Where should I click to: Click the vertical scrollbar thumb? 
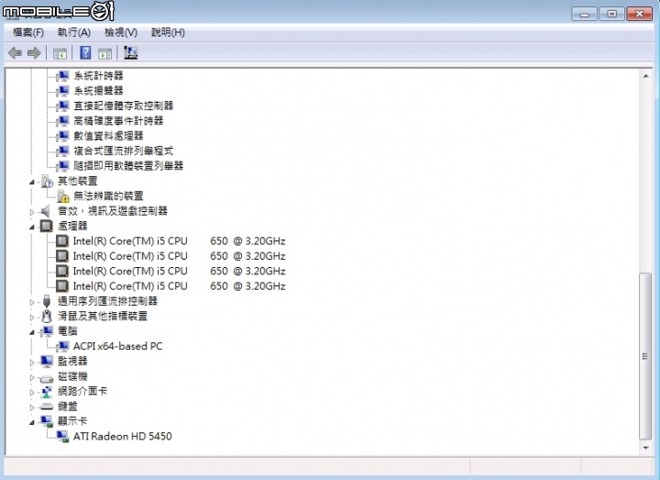[x=645, y=356]
